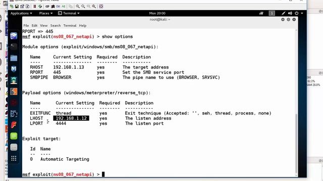Viewport: 323px width, 181px height.
Task: Launch the BeEF icon in dock
Action: 14,114
